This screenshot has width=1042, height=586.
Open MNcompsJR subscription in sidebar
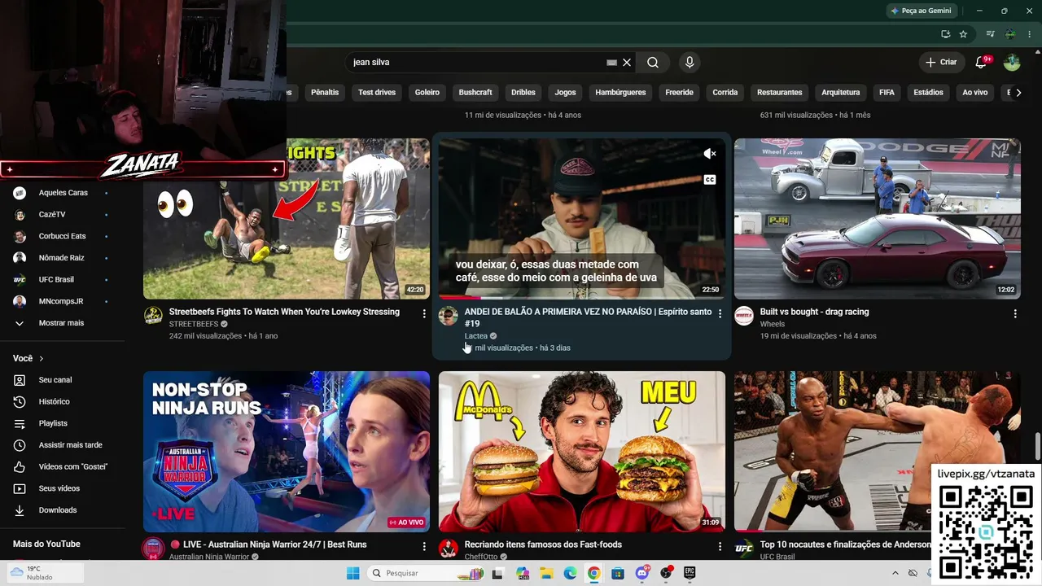click(63, 301)
